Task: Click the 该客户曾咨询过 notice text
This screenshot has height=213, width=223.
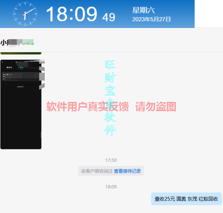Action: [x=97, y=171]
